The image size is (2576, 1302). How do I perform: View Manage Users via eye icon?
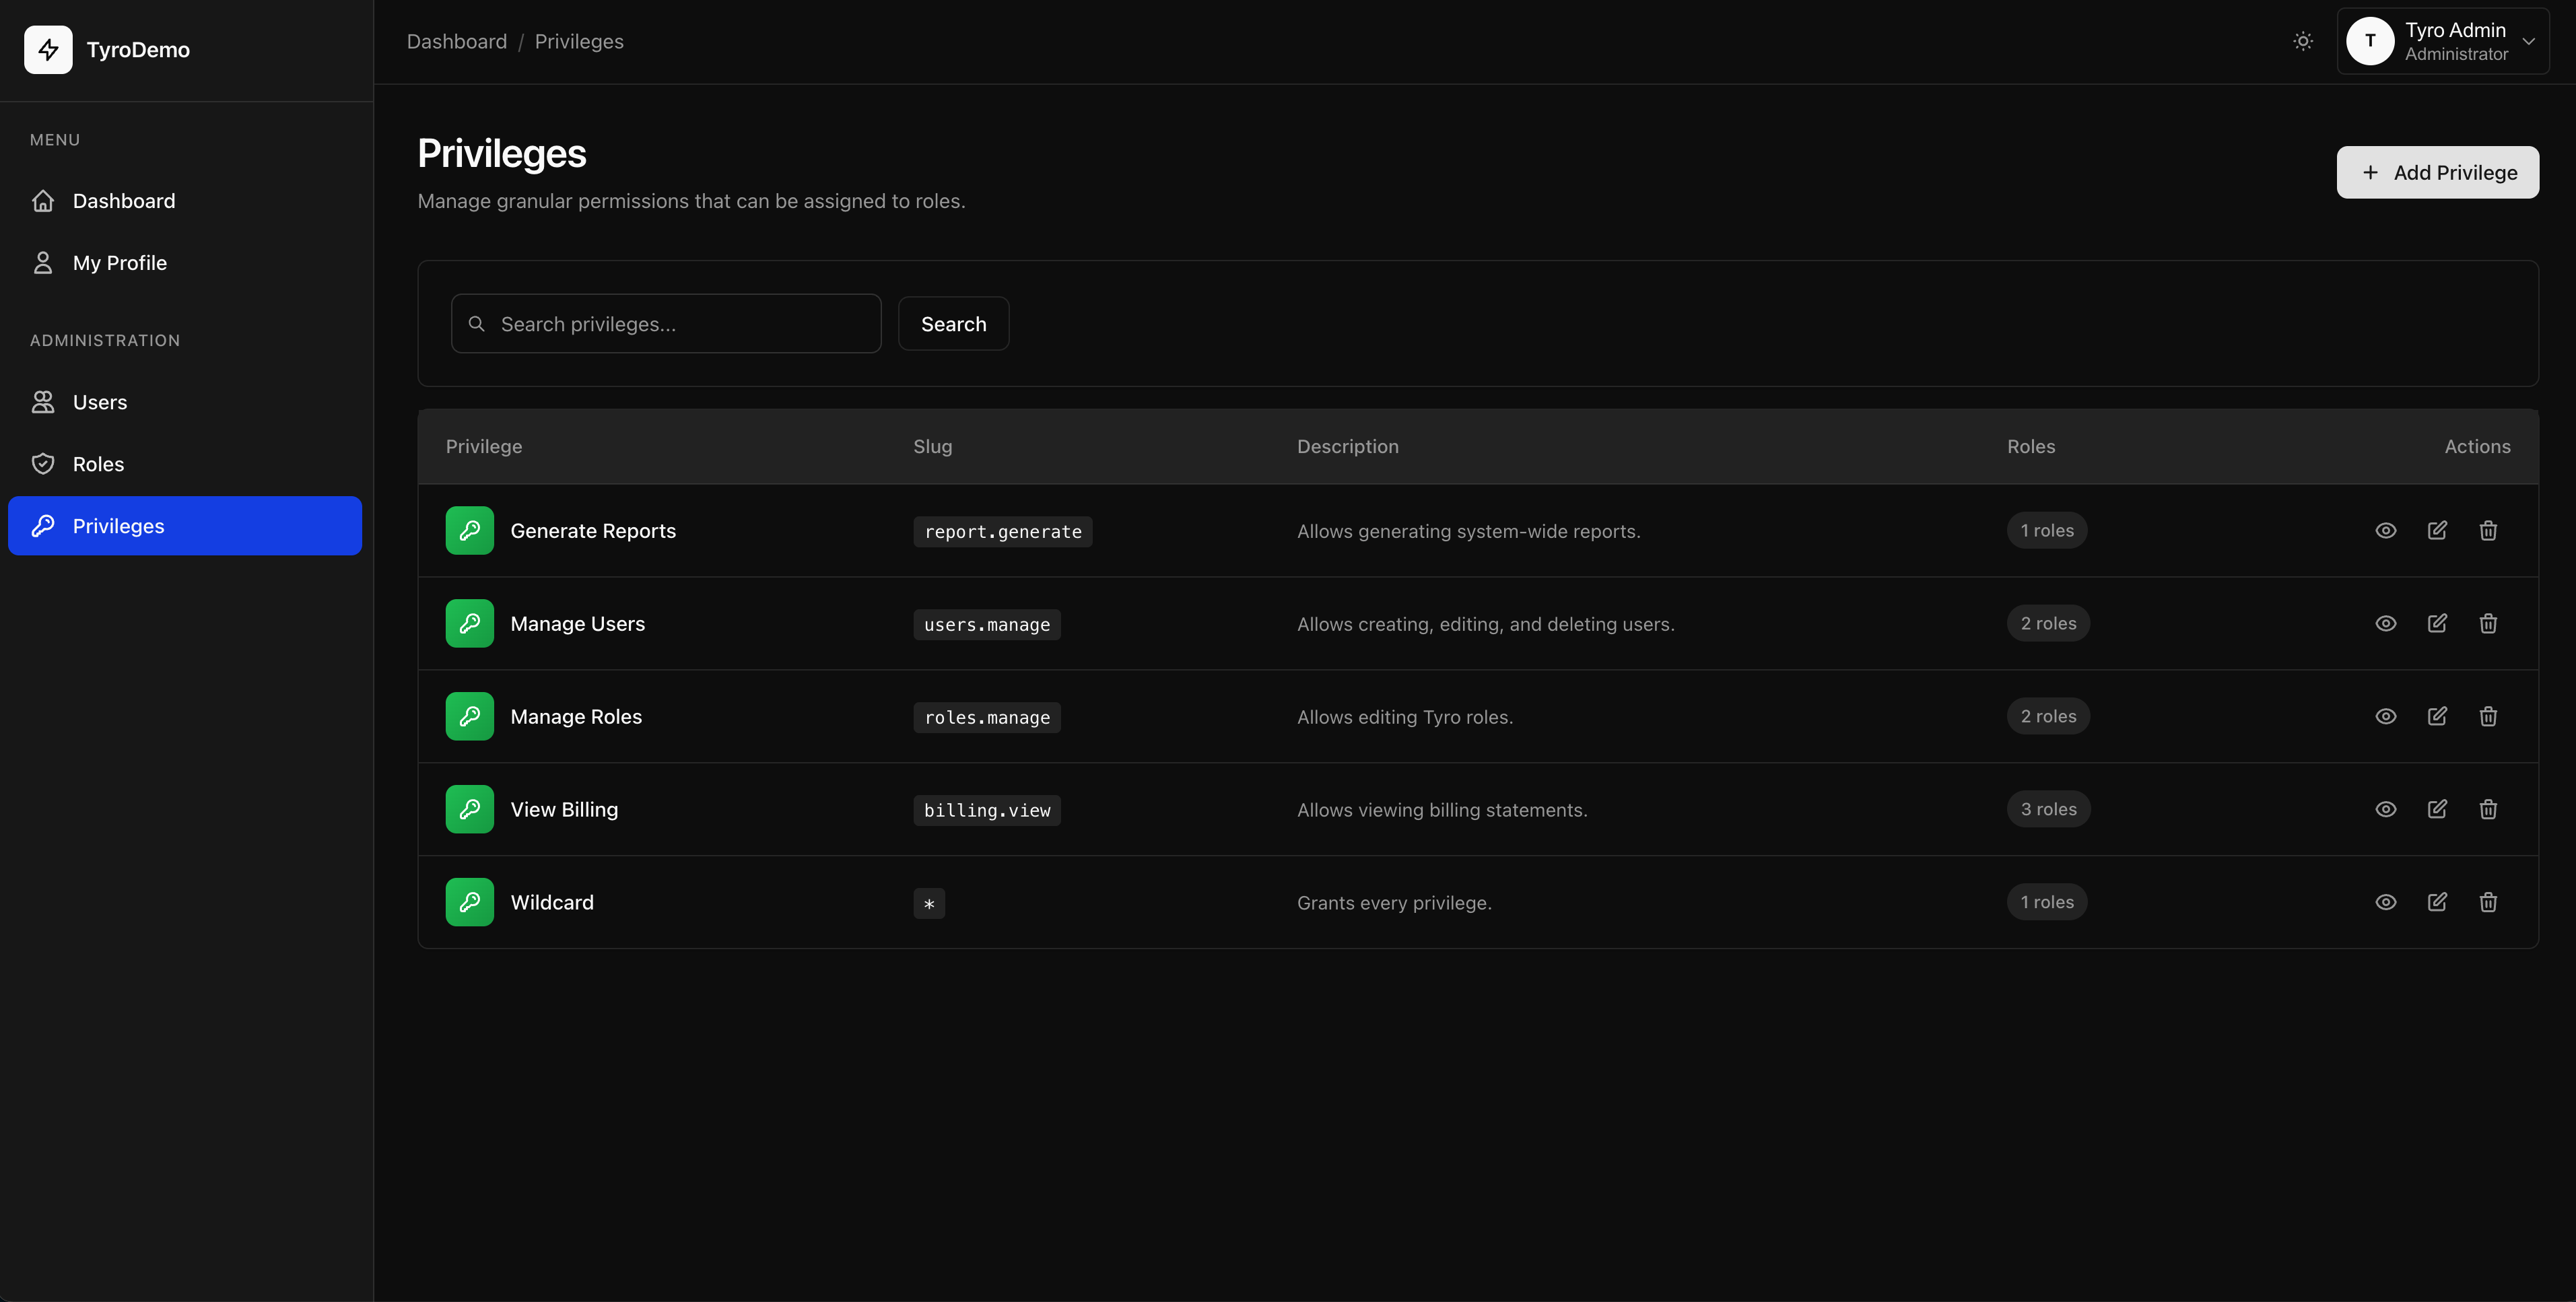(2385, 623)
